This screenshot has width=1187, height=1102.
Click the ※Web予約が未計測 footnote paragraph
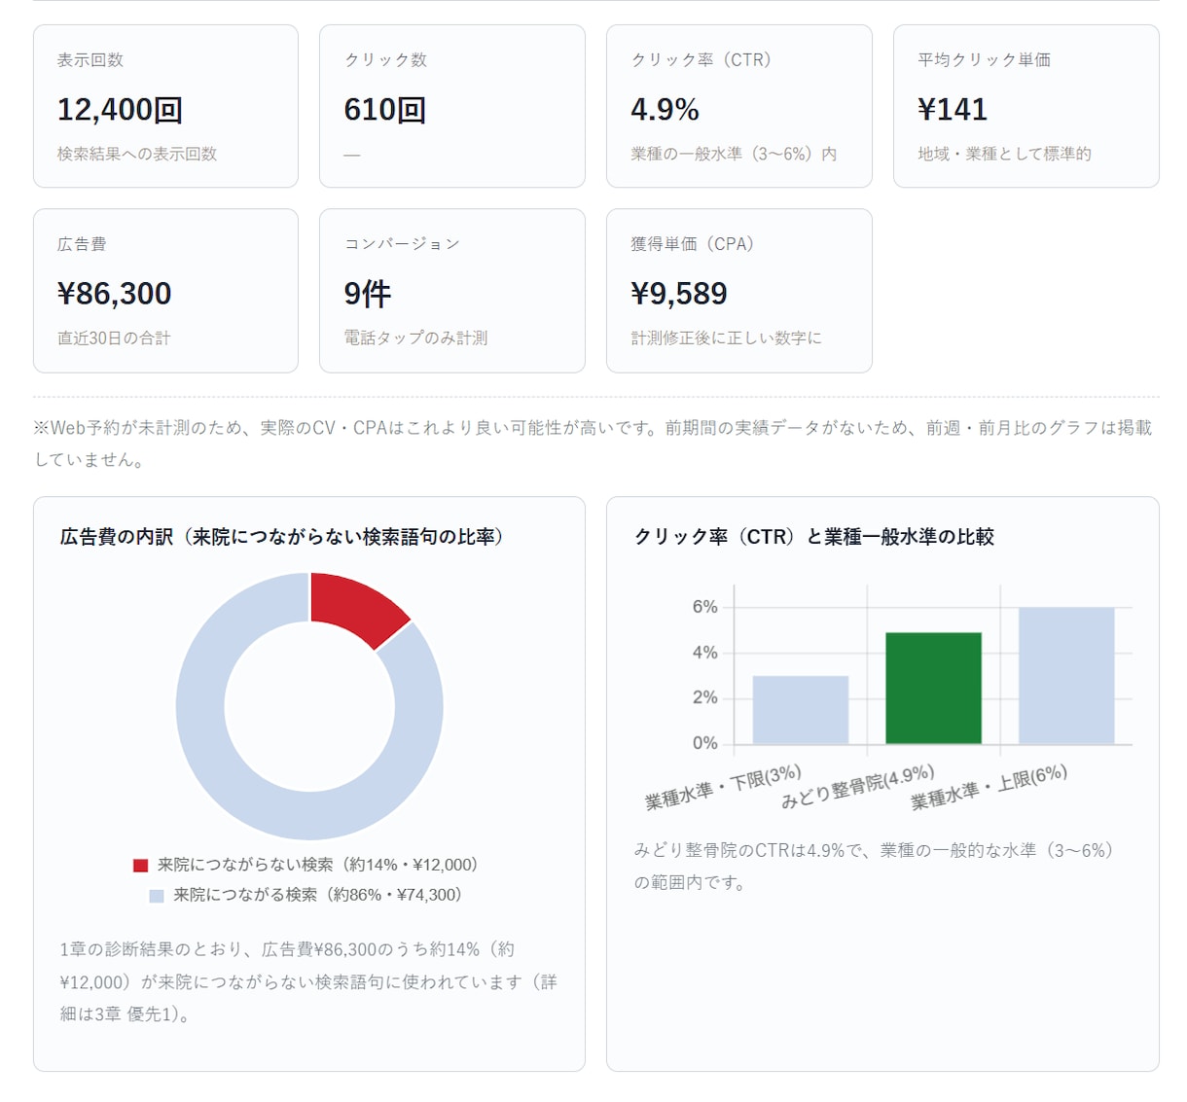click(x=593, y=444)
